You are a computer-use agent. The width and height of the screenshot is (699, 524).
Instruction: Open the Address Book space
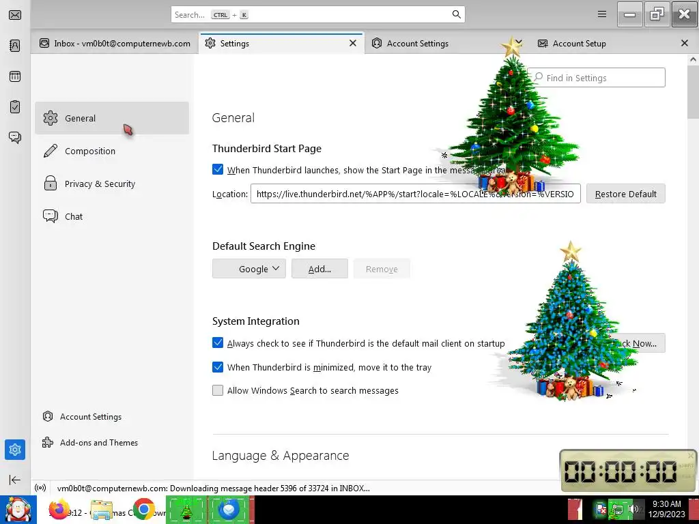tap(15, 46)
